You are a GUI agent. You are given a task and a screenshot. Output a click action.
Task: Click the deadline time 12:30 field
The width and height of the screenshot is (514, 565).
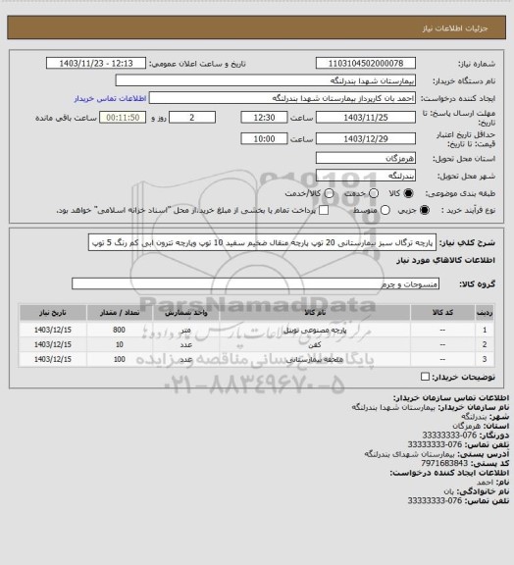tap(264, 118)
